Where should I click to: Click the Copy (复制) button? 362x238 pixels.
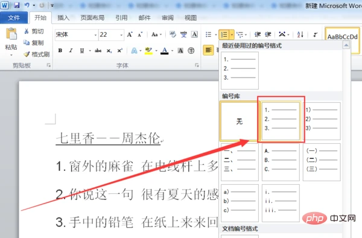point(34,42)
